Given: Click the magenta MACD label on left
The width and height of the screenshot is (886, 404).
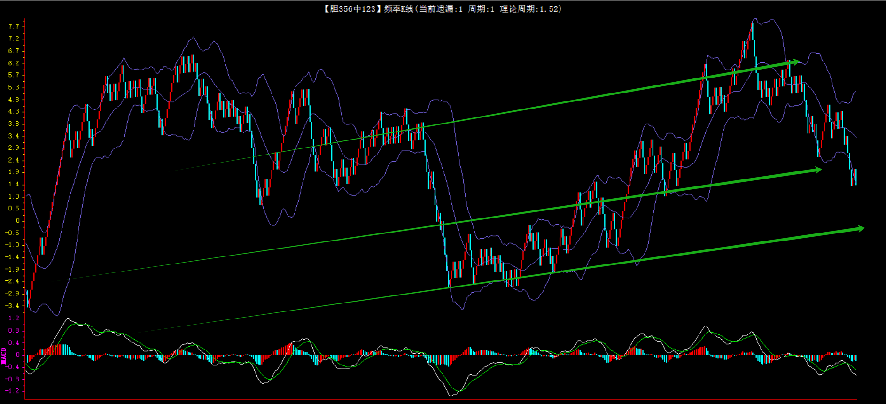Looking at the screenshot, I should [x=4, y=356].
